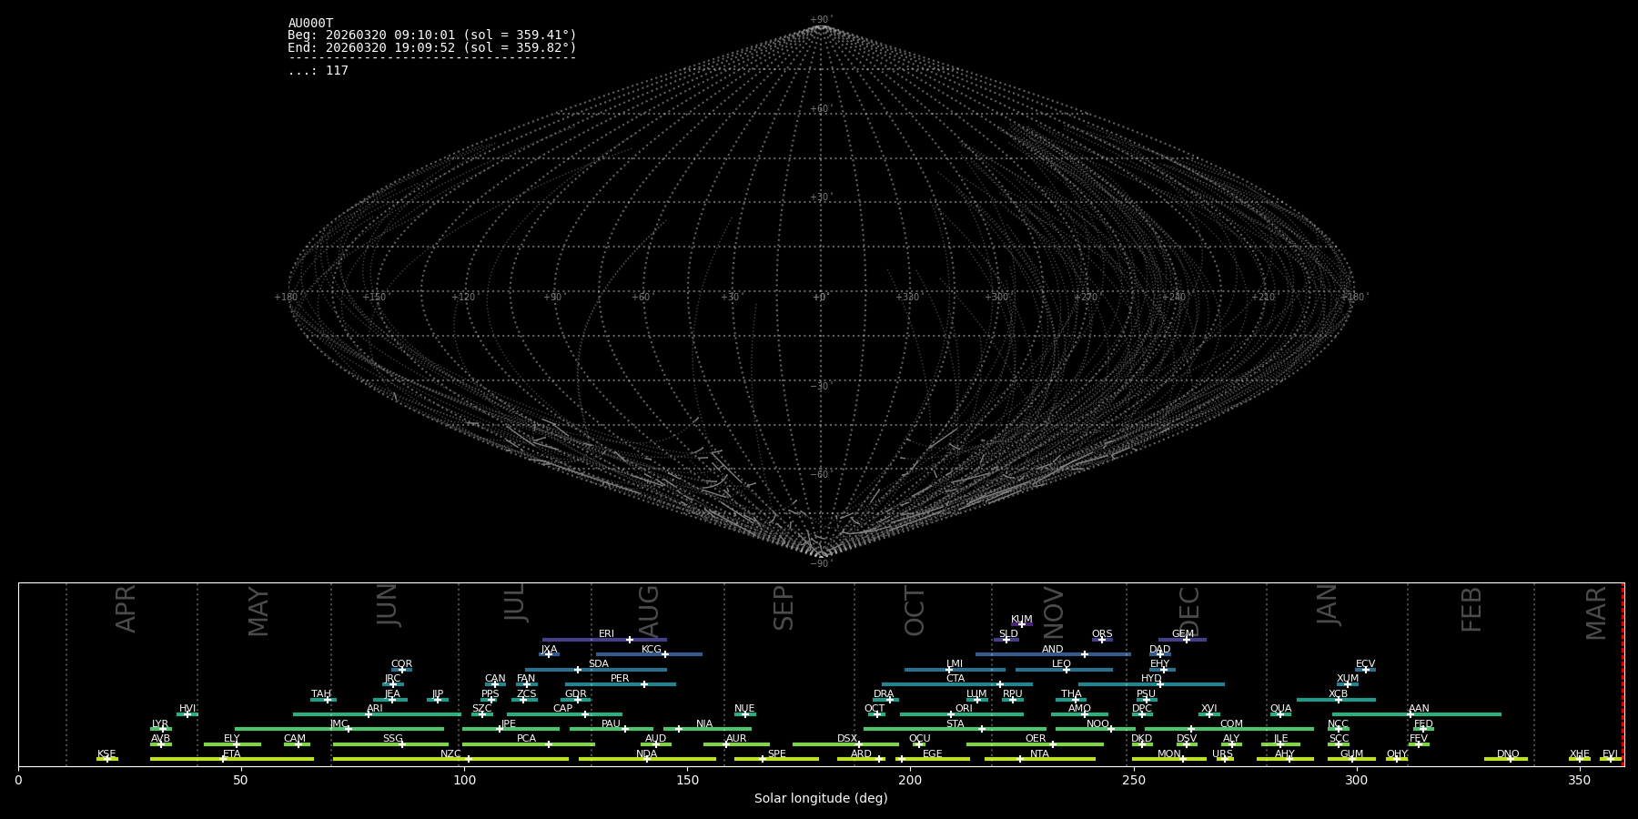Click the End timestamp line
1638x819 pixels.
coord(432,47)
